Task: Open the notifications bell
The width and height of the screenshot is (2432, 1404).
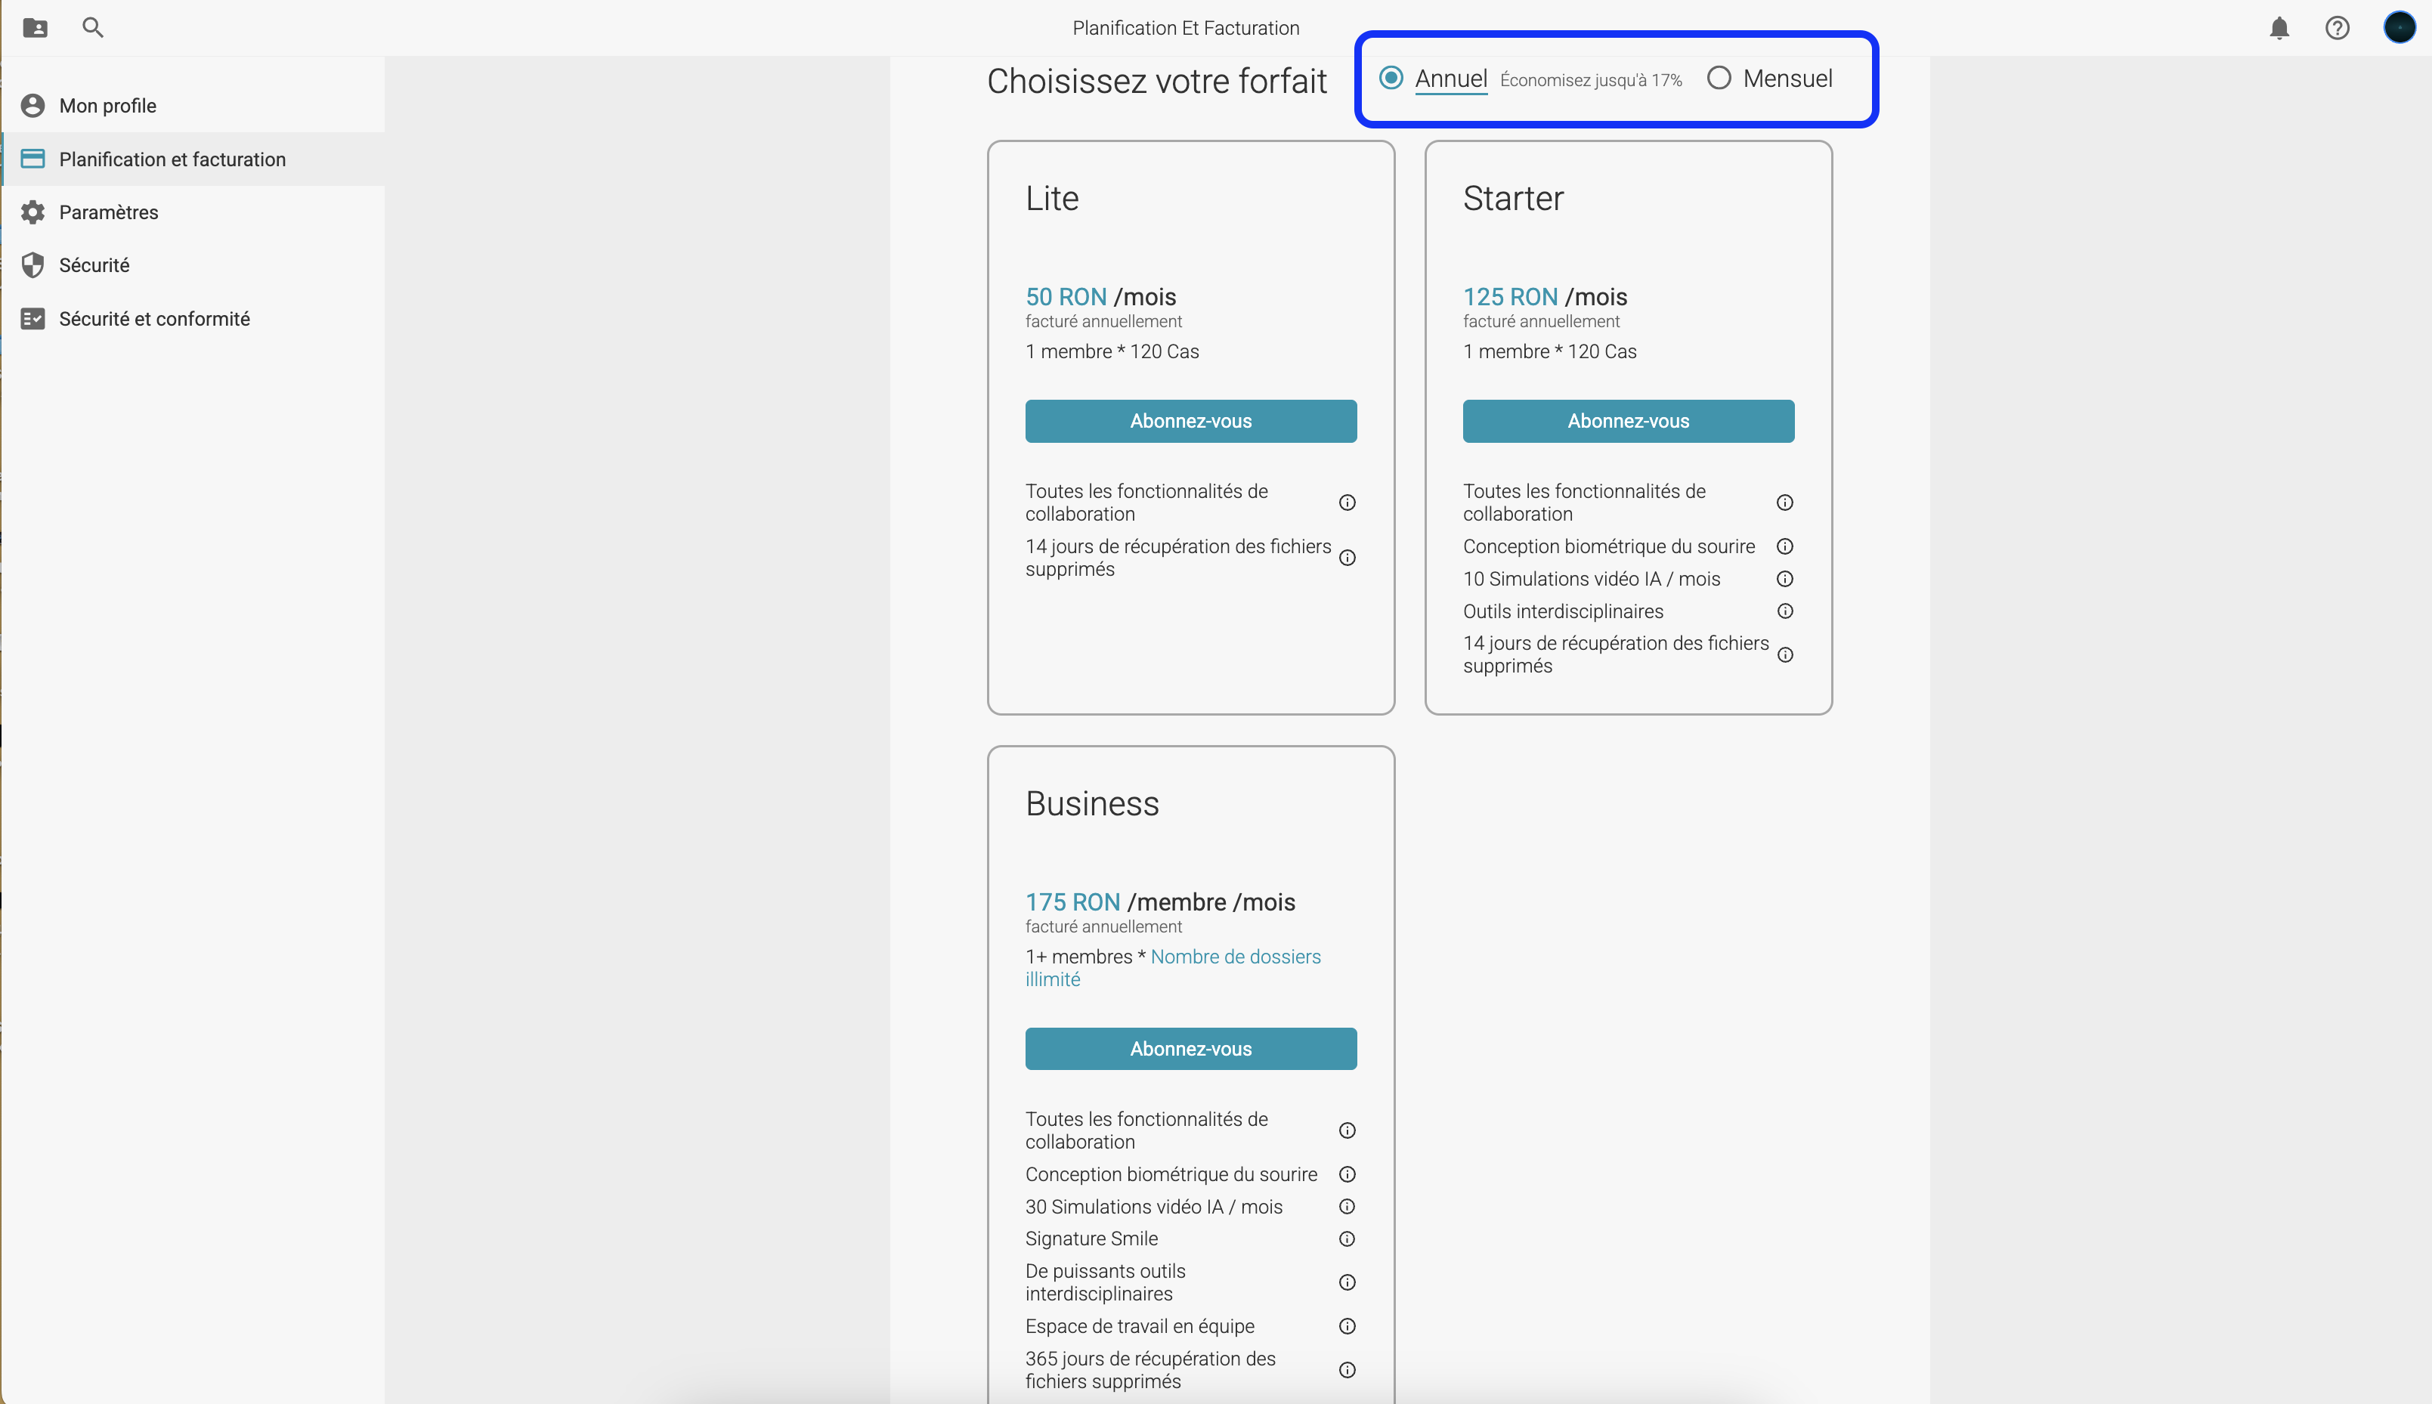Action: (x=2279, y=28)
